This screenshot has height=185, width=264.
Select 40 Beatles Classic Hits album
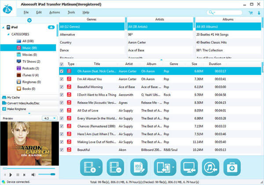click(x=228, y=42)
